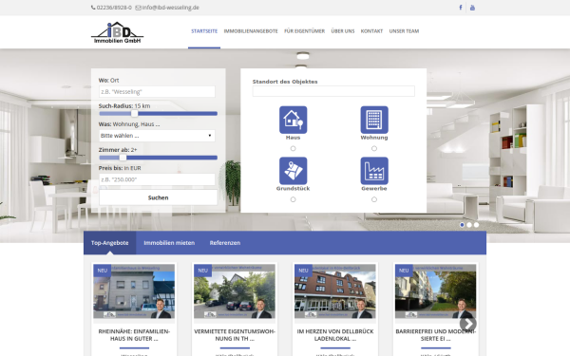Open the Rheinnähe Einfamilienhaus listing photo

coord(134,291)
